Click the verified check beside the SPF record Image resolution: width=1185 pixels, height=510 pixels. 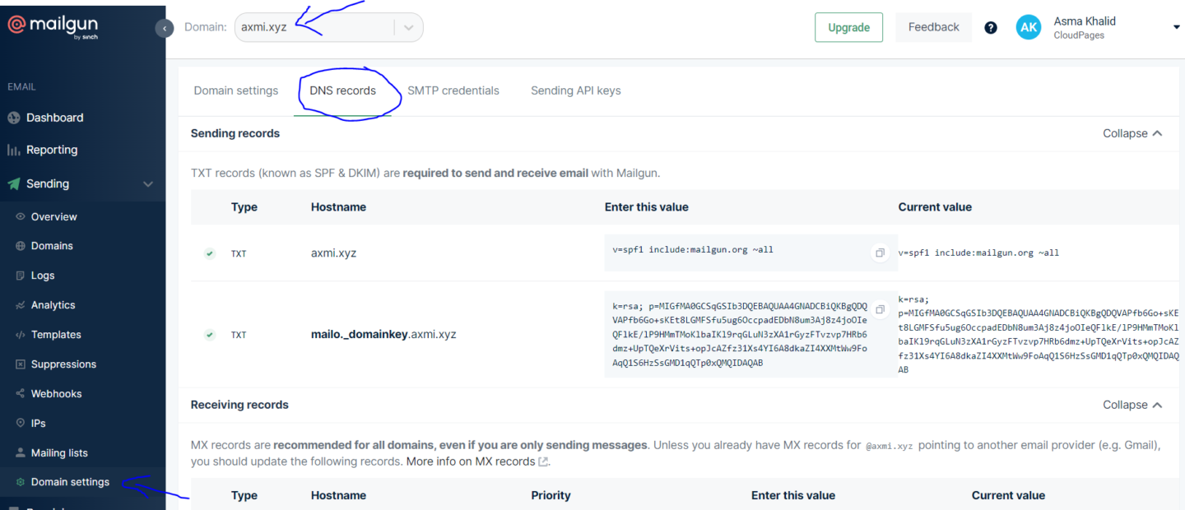pos(209,253)
